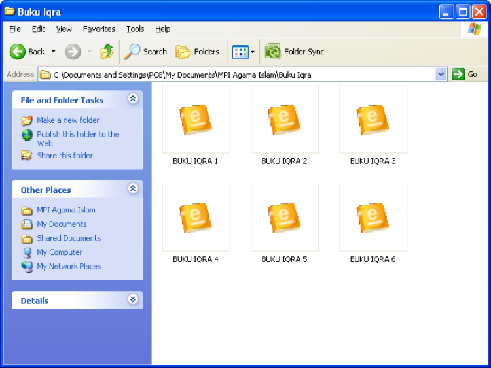
Task: Maximize the Buku Iqra window
Action: click(x=463, y=12)
